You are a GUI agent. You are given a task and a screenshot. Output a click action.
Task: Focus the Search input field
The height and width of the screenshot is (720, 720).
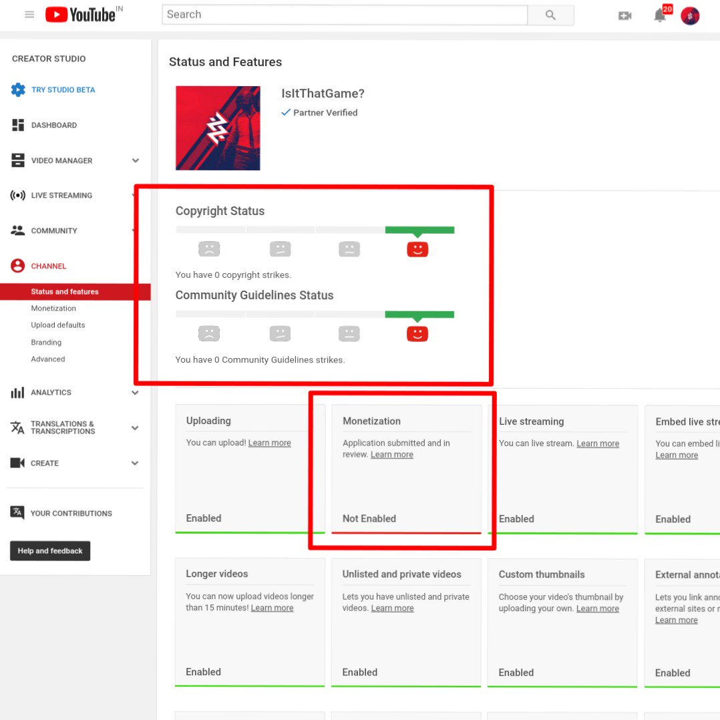point(345,15)
